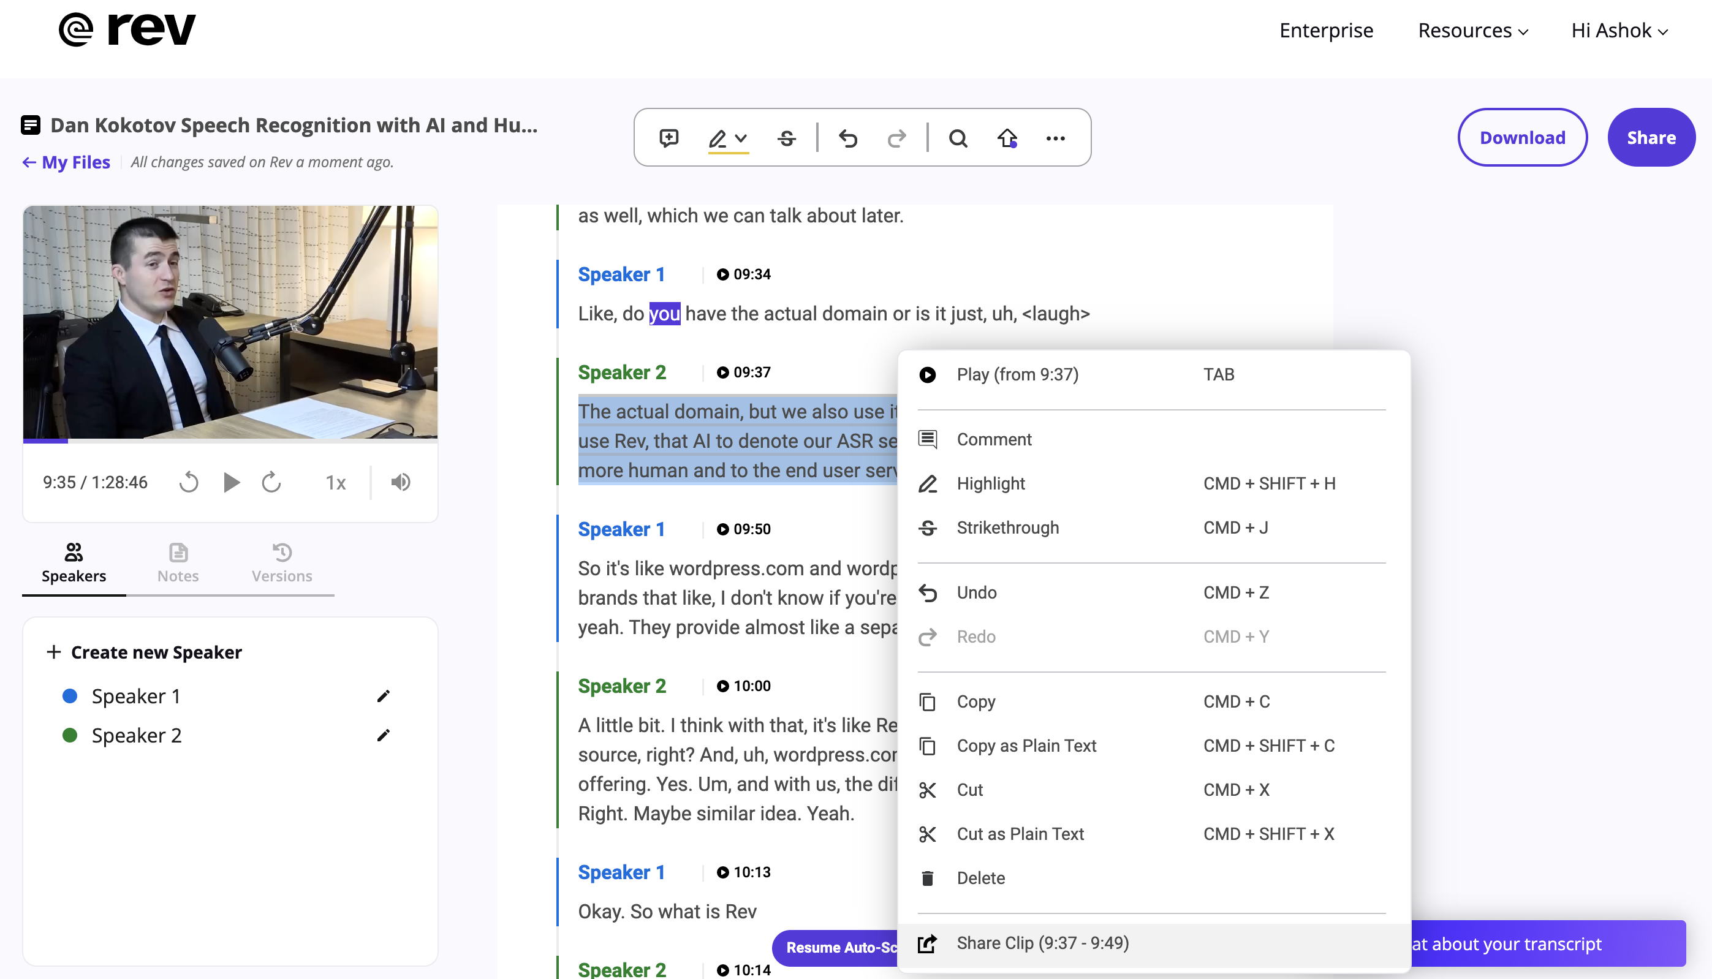Click the undo icon in the toolbar
Viewport: 1712px width, 979px height.
pos(848,138)
